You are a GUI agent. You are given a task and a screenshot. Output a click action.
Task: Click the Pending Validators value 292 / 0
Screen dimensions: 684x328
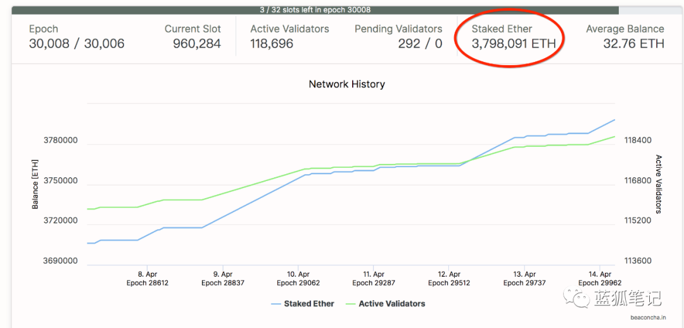coord(420,44)
